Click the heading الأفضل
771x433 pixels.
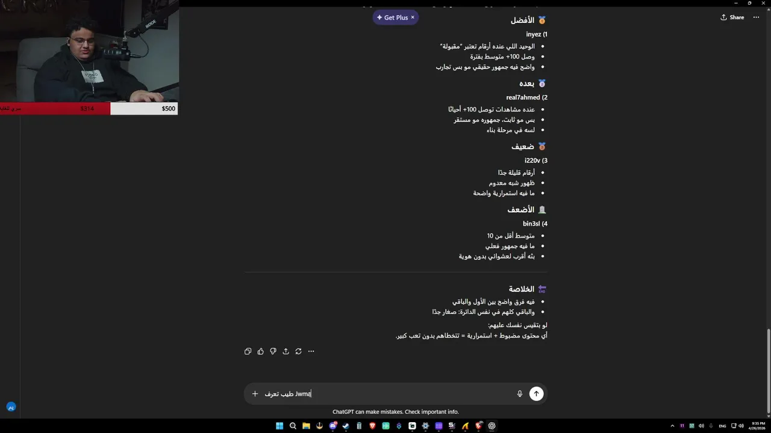pyautogui.click(x=522, y=20)
